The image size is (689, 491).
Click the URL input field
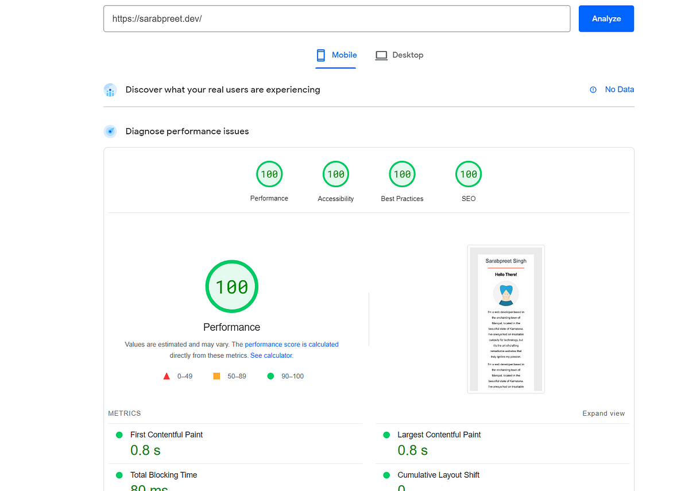(336, 18)
